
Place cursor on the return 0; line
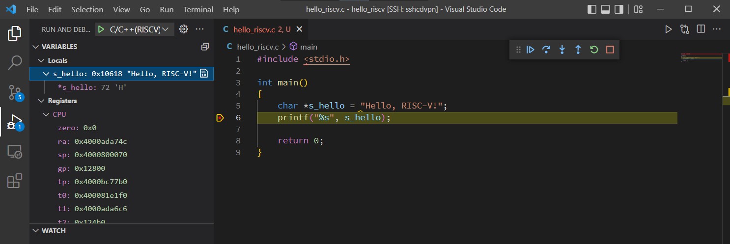301,141
